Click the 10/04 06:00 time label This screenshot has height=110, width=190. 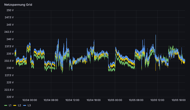(51, 100)
